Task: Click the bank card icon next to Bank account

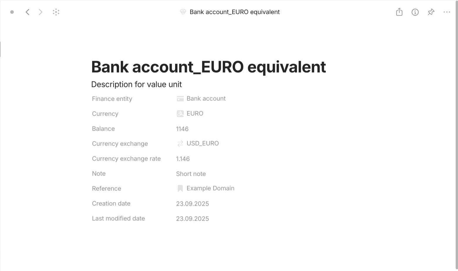Action: point(180,99)
